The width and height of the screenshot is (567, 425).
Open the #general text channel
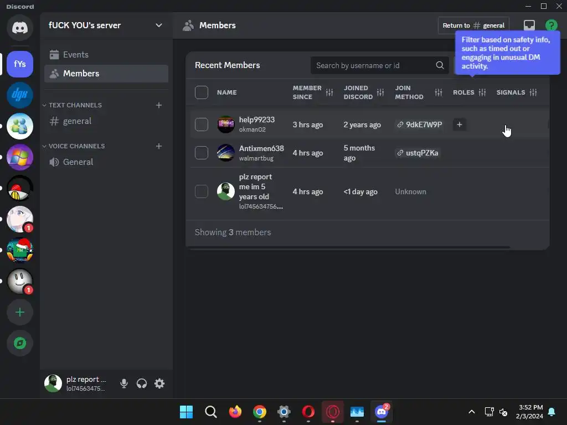coord(106,121)
